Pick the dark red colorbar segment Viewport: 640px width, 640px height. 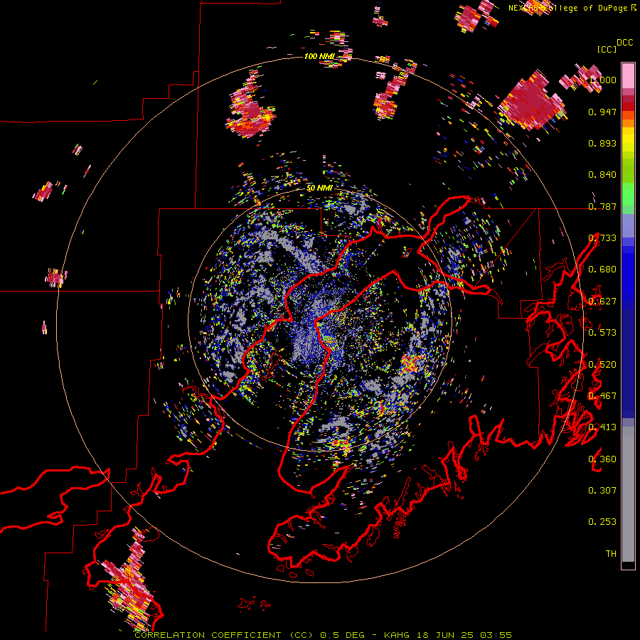click(628, 99)
